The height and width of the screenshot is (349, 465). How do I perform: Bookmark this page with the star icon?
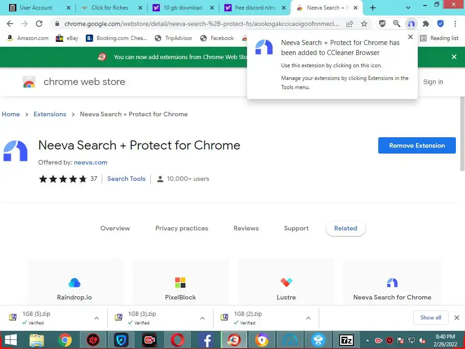click(364, 24)
